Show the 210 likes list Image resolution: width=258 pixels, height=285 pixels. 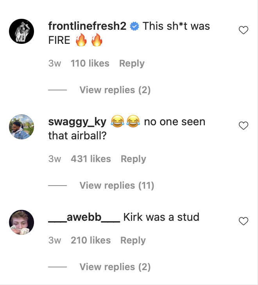[x=90, y=240]
